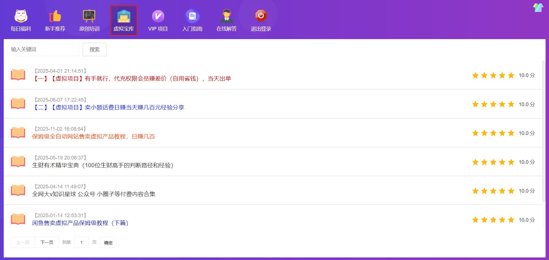The width and height of the screenshot is (549, 260).
Task: Click the page number input box
Action: click(x=81, y=242)
